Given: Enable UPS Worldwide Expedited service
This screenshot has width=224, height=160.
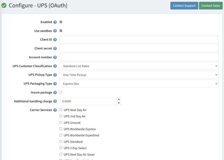Looking at the screenshot, I should point(61,135).
